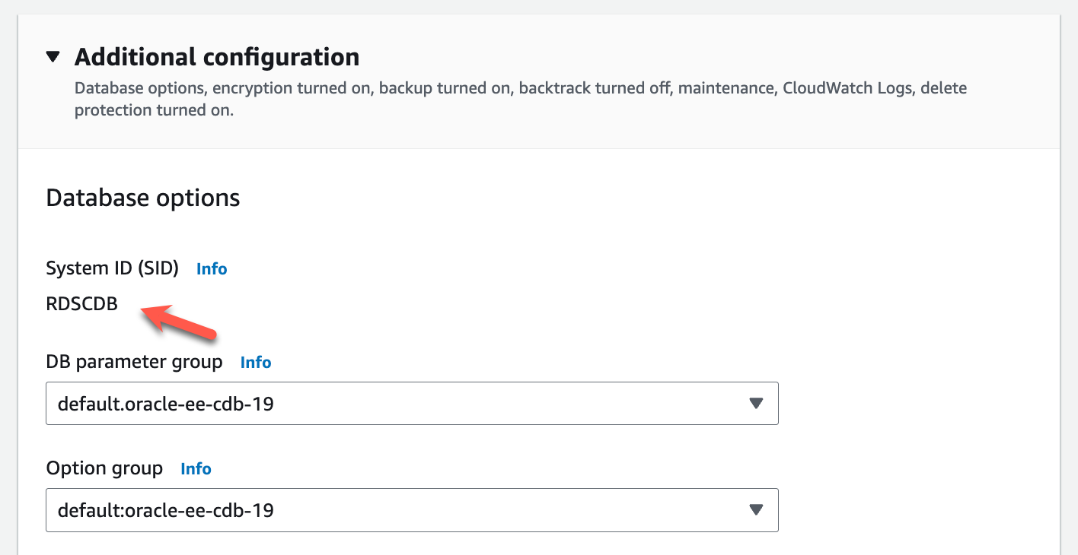Click the 'protection turned on.' summary line
Viewport: 1078px width, 555px height.
pos(154,110)
